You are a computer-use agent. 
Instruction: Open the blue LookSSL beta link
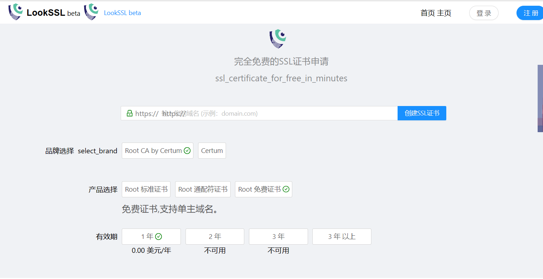coord(122,13)
